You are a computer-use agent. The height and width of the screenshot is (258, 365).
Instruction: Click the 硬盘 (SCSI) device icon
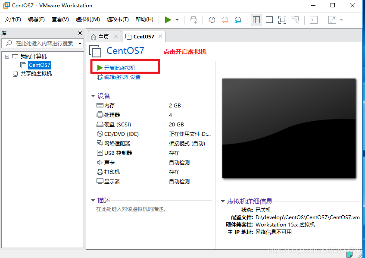click(100, 124)
